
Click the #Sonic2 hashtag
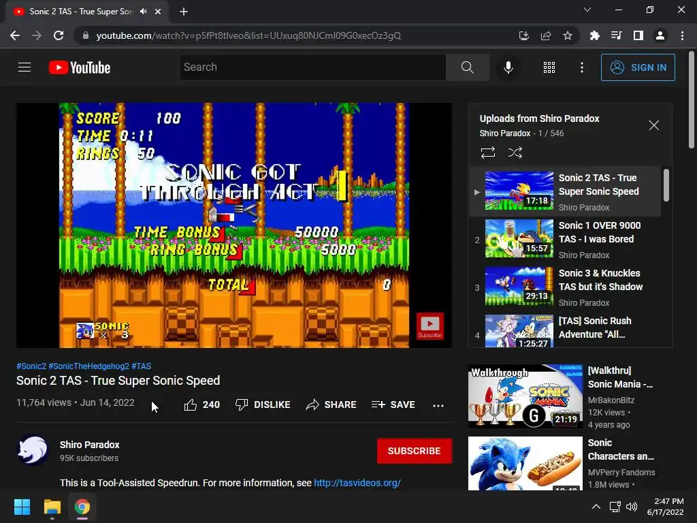click(x=31, y=366)
